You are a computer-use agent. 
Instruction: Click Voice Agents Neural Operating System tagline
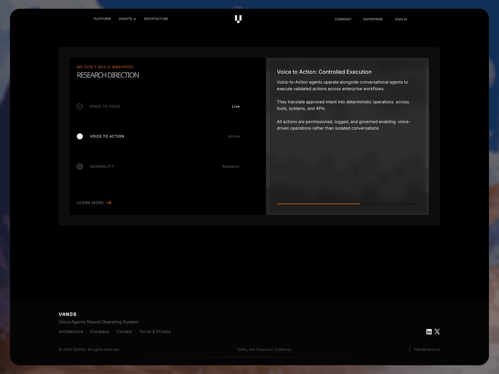99,322
